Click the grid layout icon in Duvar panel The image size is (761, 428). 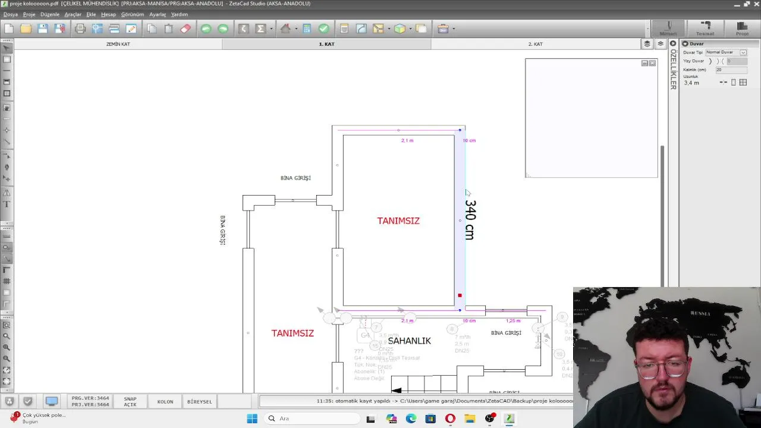[x=743, y=83]
